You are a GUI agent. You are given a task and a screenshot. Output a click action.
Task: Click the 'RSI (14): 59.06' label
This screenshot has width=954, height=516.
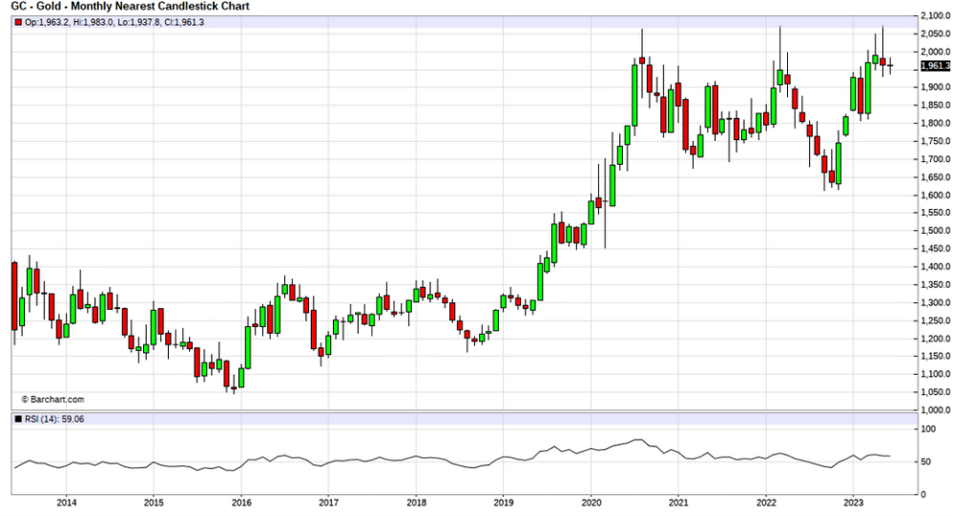point(54,420)
